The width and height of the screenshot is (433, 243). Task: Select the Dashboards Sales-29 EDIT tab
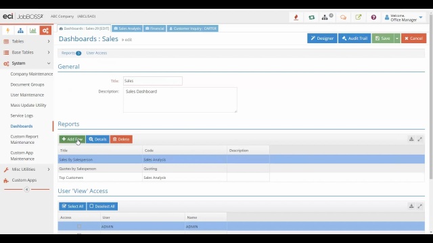click(x=84, y=28)
